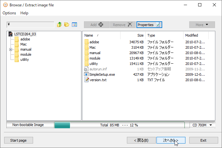Click Mac folder icon in tree

pyautogui.click(x=17, y=44)
